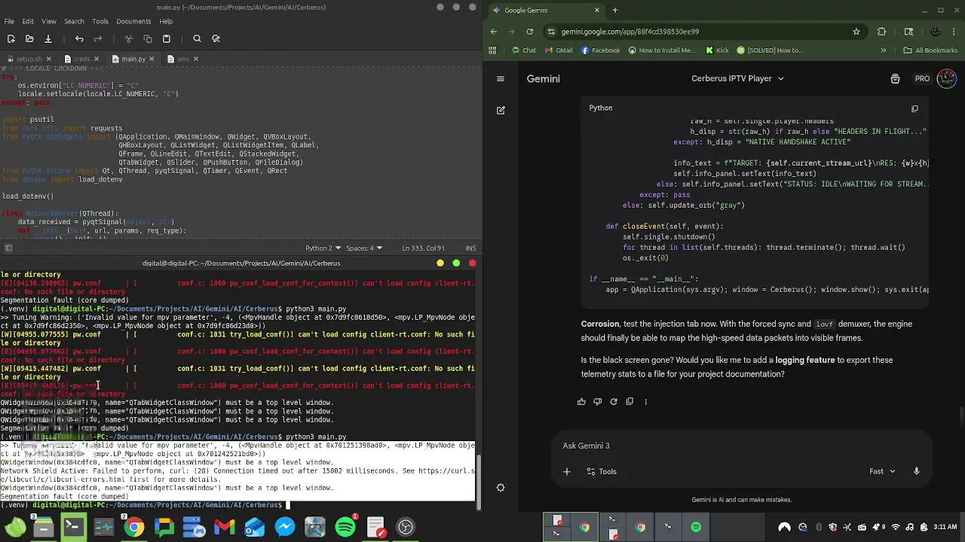Click the plus add files button in prompt
Screen dimensions: 965x542
pyautogui.click(x=567, y=472)
